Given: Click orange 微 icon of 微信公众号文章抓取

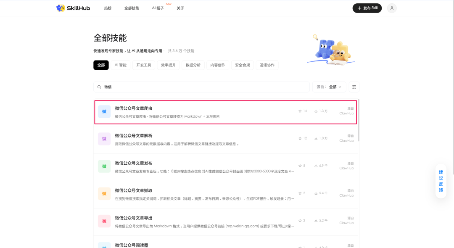Looking at the screenshot, I should click(104, 194).
